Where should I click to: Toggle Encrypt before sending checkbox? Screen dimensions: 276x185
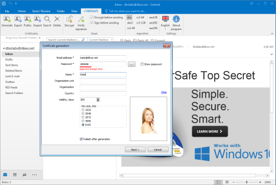click(x=91, y=17)
